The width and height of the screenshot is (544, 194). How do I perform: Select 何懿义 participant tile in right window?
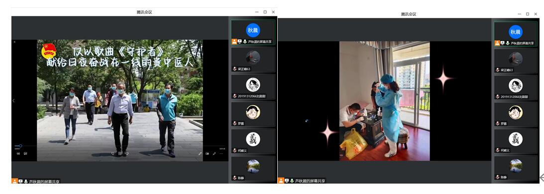click(x=516, y=141)
